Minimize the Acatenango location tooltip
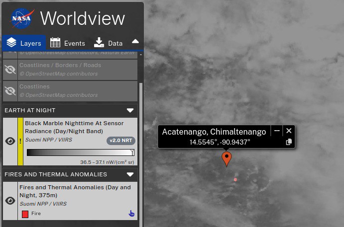The height and width of the screenshot is (227, 344). pos(277,131)
